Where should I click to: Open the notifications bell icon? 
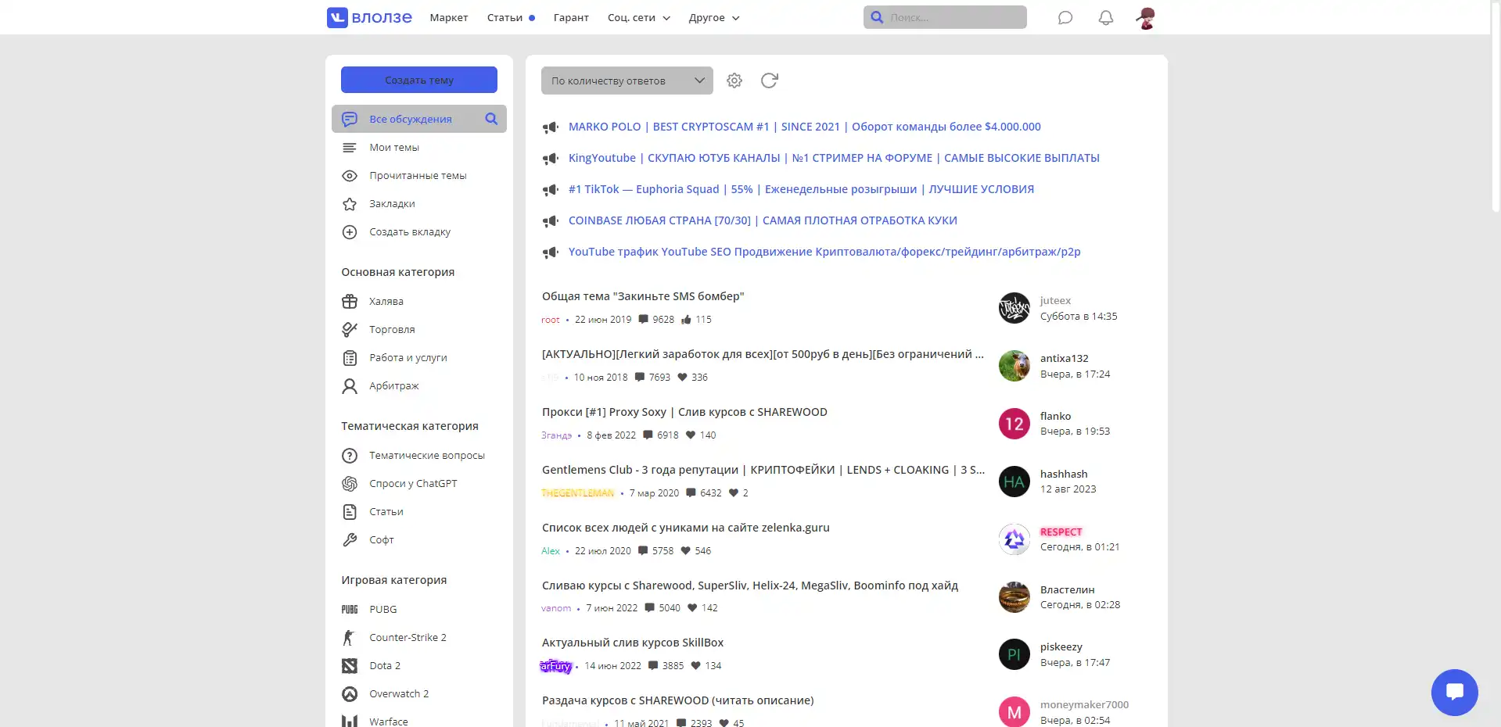(x=1105, y=17)
